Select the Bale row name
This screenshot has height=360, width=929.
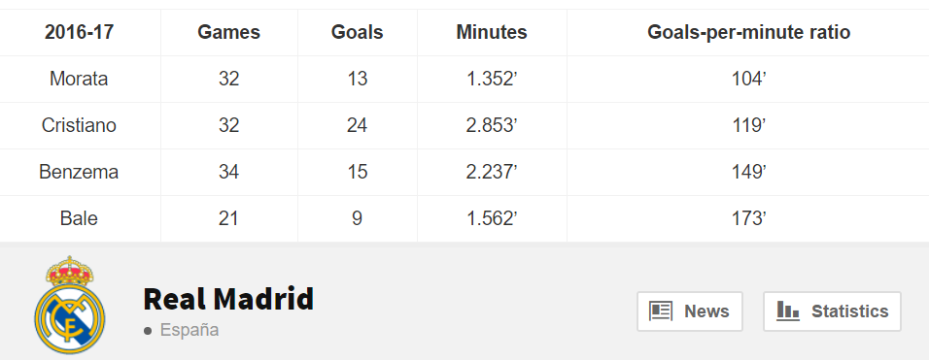[79, 218]
